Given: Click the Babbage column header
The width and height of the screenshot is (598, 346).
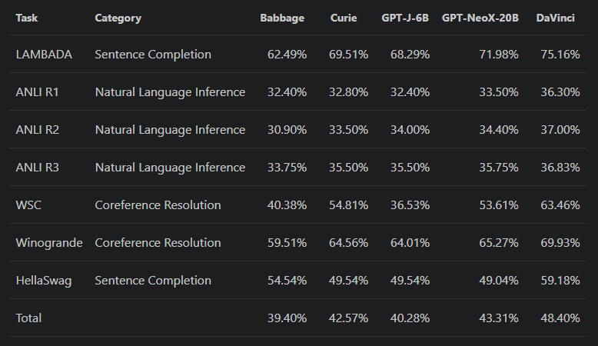Looking at the screenshot, I should tap(282, 18).
